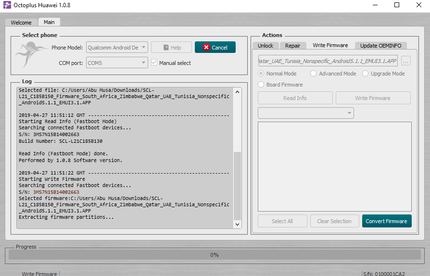Close the Octoplus Huawei window
The width and height of the screenshot is (430, 276).
pos(419,5)
